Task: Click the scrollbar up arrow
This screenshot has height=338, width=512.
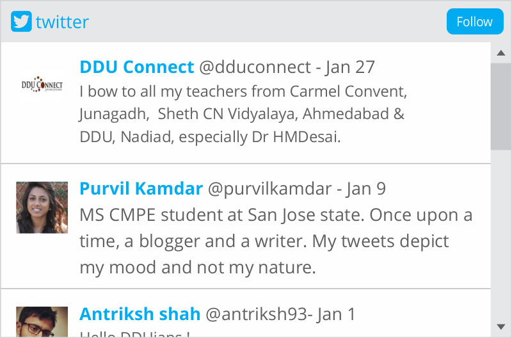Action: (x=500, y=53)
